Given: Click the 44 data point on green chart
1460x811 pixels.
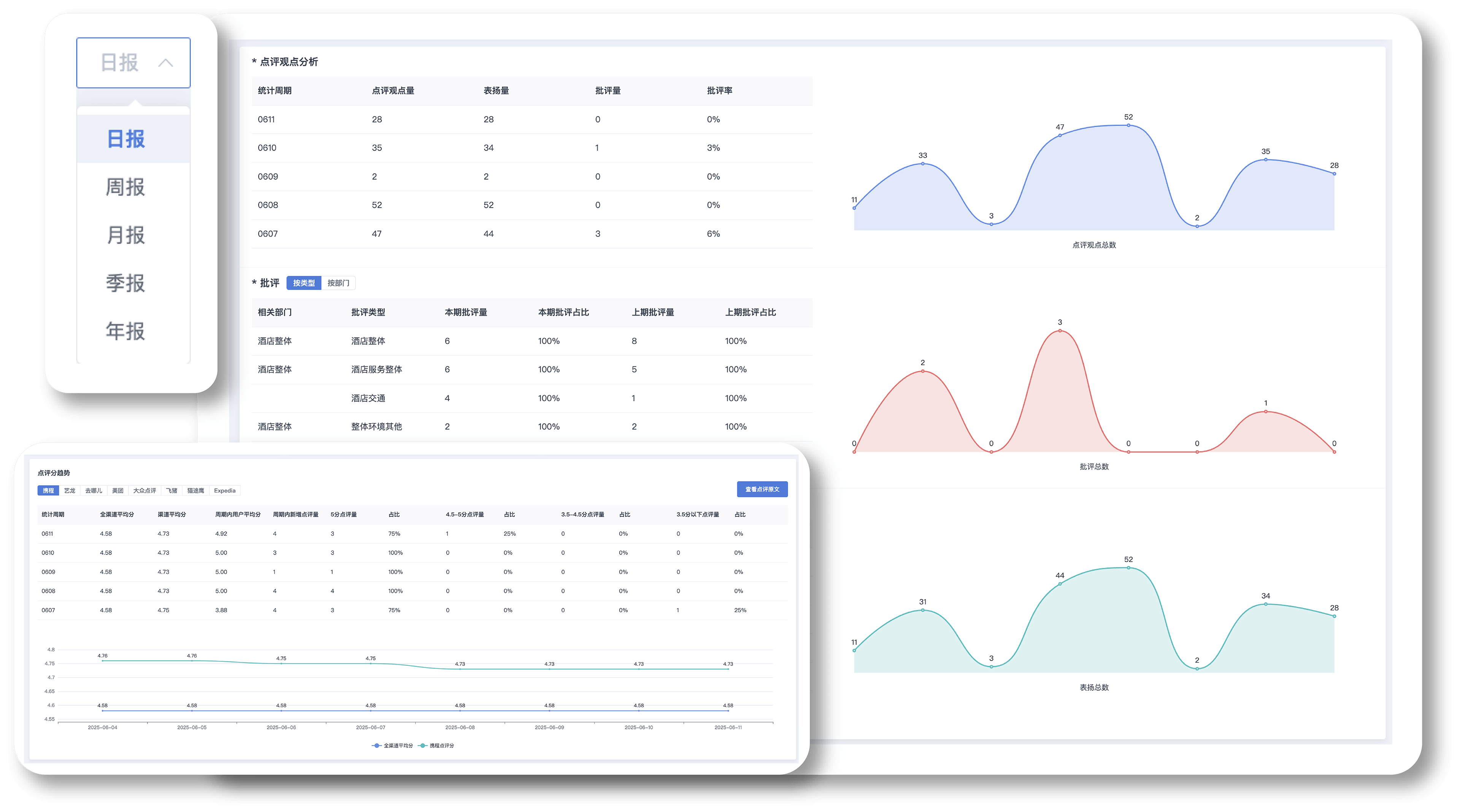Looking at the screenshot, I should (1060, 584).
